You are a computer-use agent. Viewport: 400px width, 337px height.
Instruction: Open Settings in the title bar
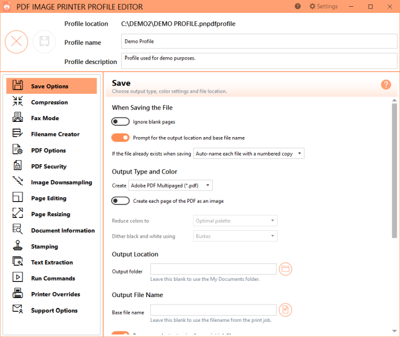[x=324, y=6]
